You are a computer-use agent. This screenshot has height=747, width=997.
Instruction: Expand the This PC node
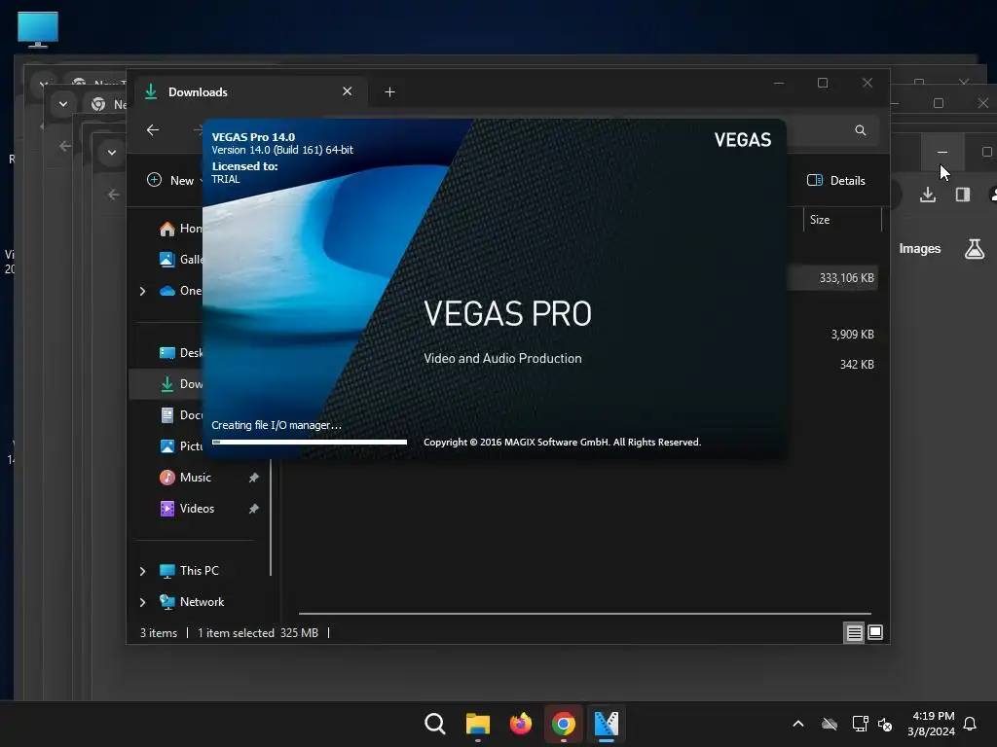142,571
